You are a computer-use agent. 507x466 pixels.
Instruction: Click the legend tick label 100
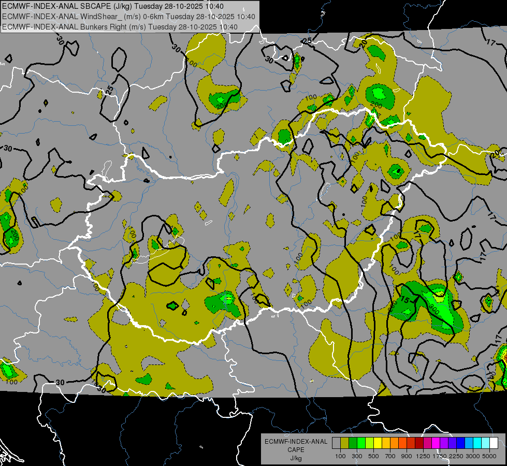[340, 456]
